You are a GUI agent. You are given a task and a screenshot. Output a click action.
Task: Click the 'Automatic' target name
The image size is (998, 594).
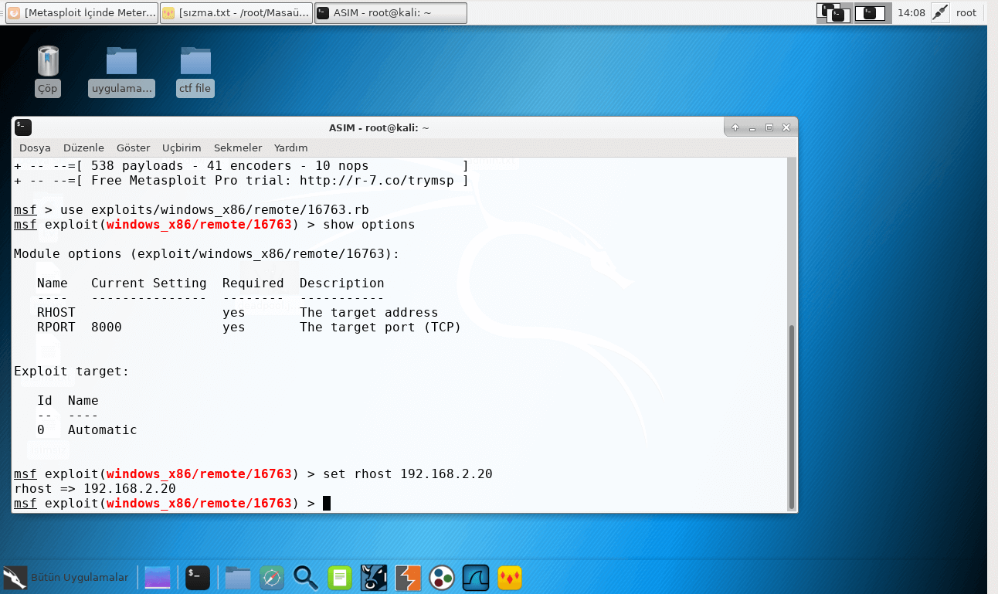click(103, 430)
